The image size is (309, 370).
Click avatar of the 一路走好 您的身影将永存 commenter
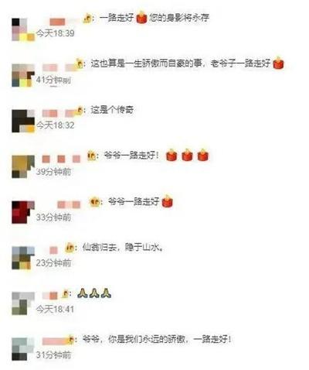(x=23, y=29)
